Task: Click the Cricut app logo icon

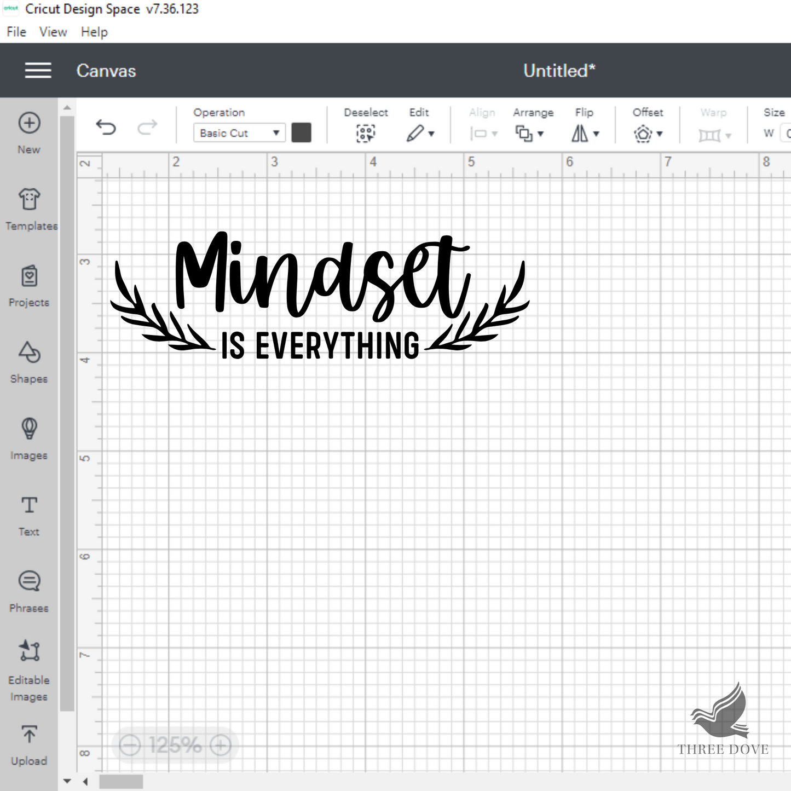Action: pos(11,9)
